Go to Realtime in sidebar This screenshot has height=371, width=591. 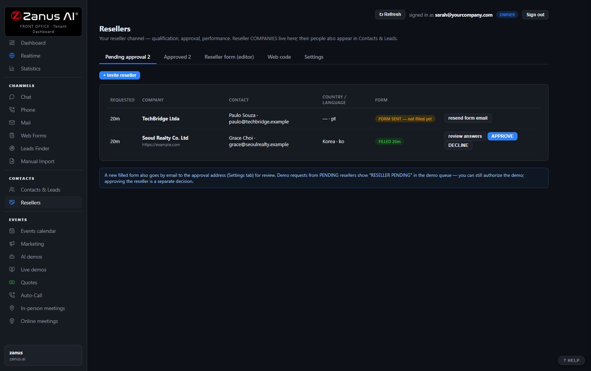(43, 56)
